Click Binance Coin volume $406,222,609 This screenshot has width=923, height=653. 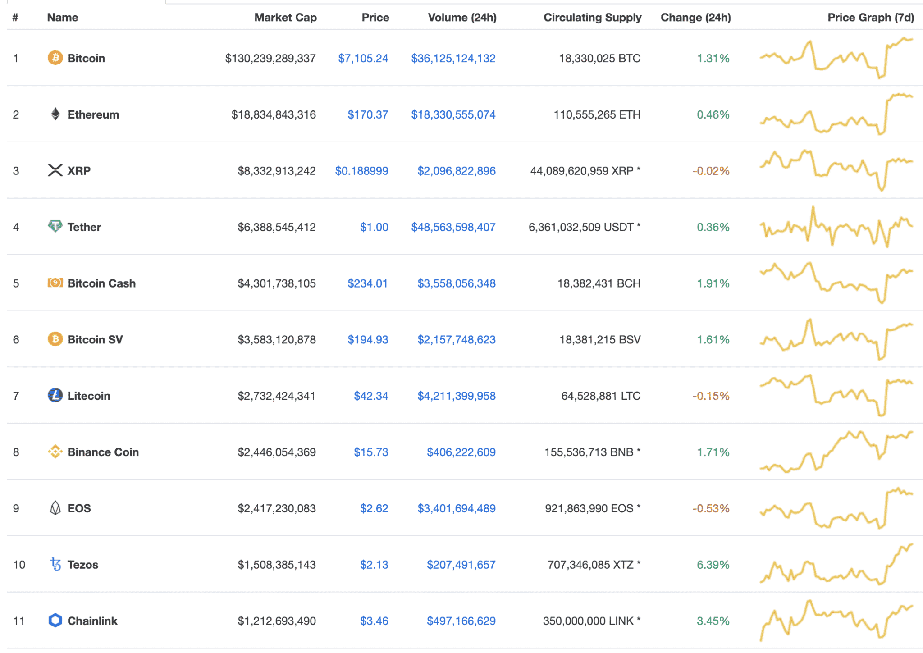click(x=461, y=452)
